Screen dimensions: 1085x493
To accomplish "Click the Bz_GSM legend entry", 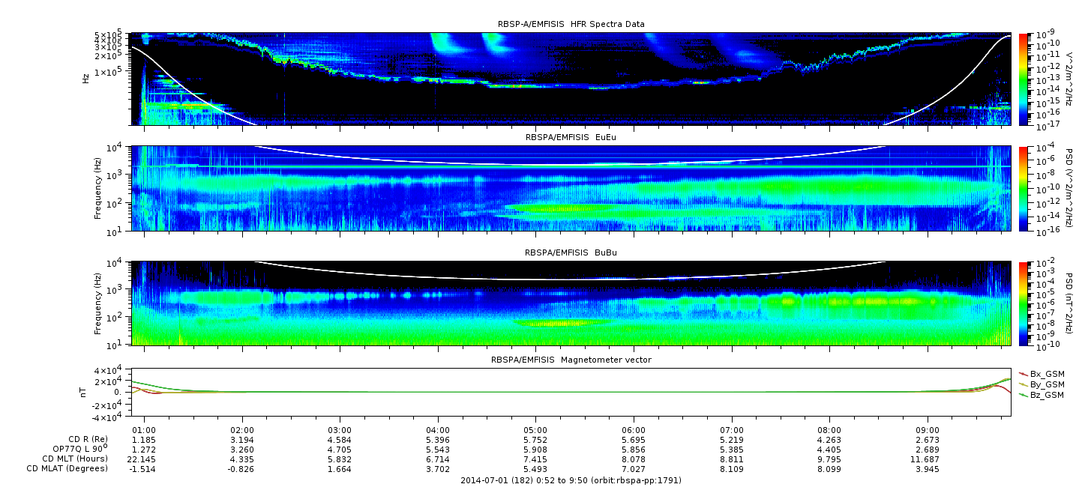I will pos(1046,395).
